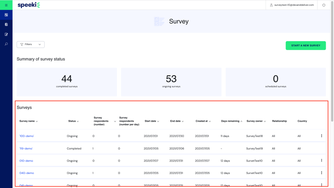The height and width of the screenshot is (188, 334).
Task: Click the SurveyTest18 owner cell
Action: coord(254,136)
